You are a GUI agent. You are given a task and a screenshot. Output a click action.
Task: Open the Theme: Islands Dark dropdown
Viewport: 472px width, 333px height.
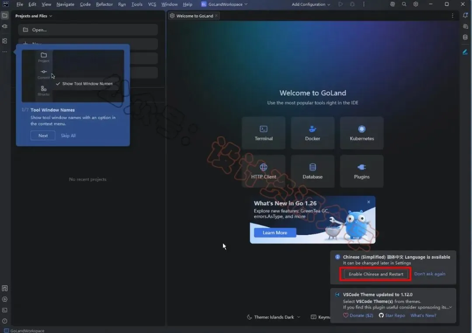click(x=274, y=317)
